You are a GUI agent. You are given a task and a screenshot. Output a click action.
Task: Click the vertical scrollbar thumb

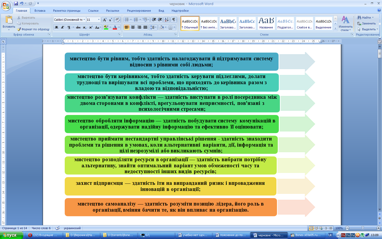(380, 53)
